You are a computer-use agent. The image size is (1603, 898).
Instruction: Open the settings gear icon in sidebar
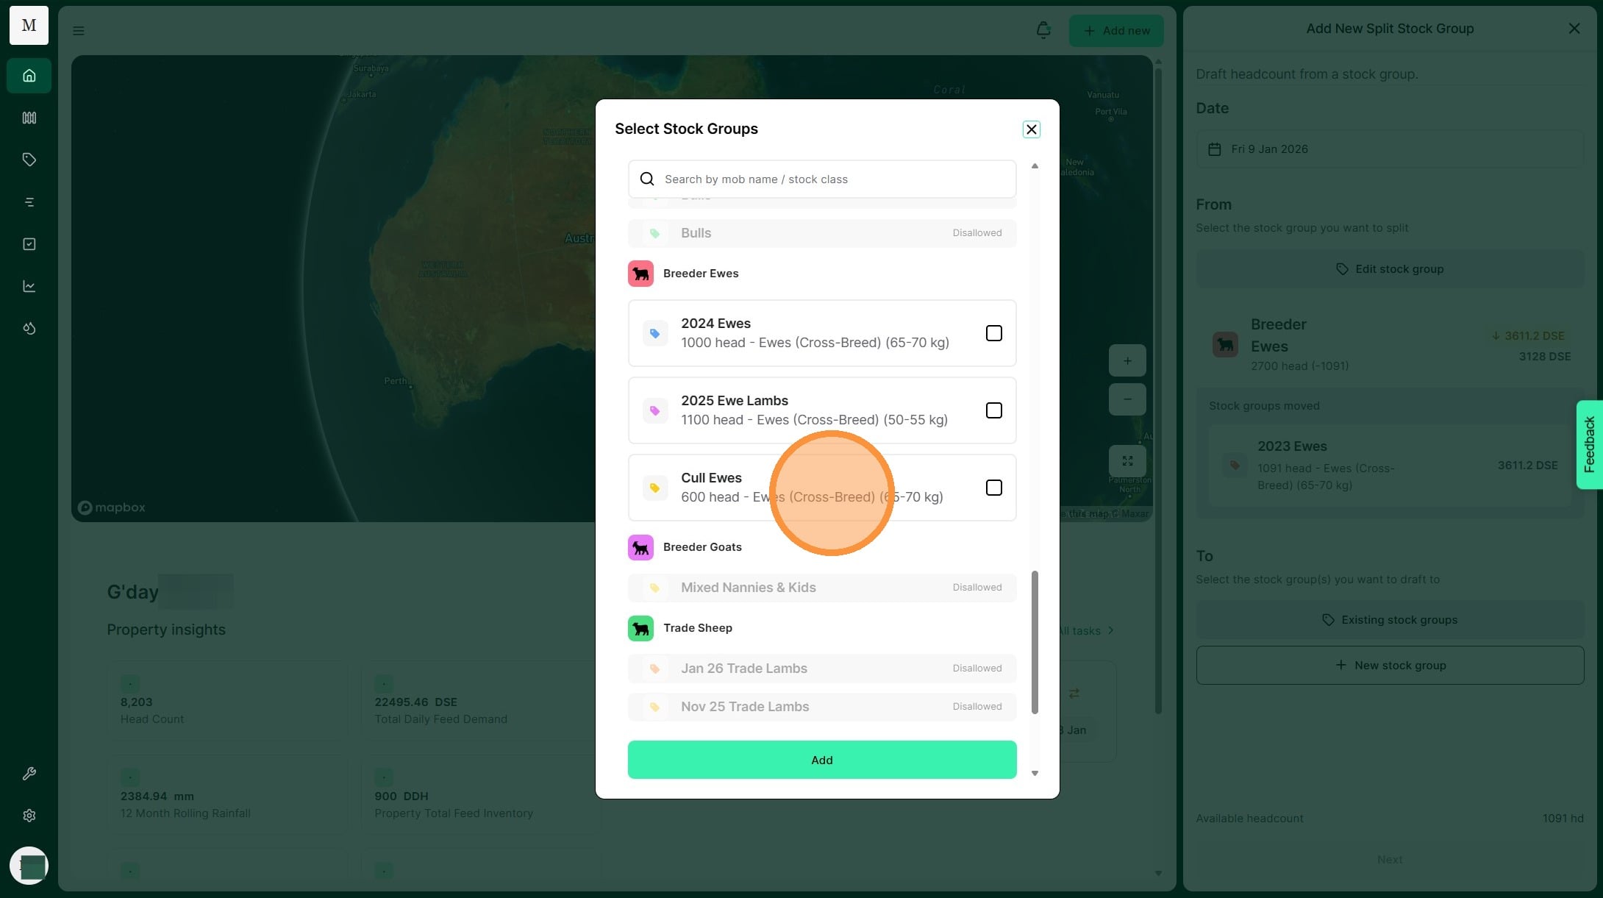tap(29, 816)
